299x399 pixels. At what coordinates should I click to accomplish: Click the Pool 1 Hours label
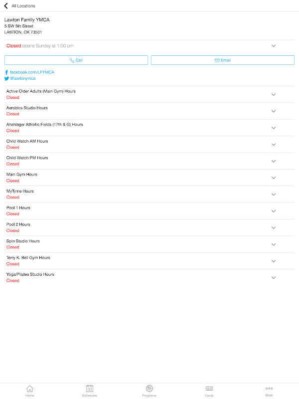tap(18, 207)
